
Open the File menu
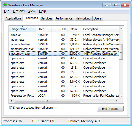[x=7, y=11]
